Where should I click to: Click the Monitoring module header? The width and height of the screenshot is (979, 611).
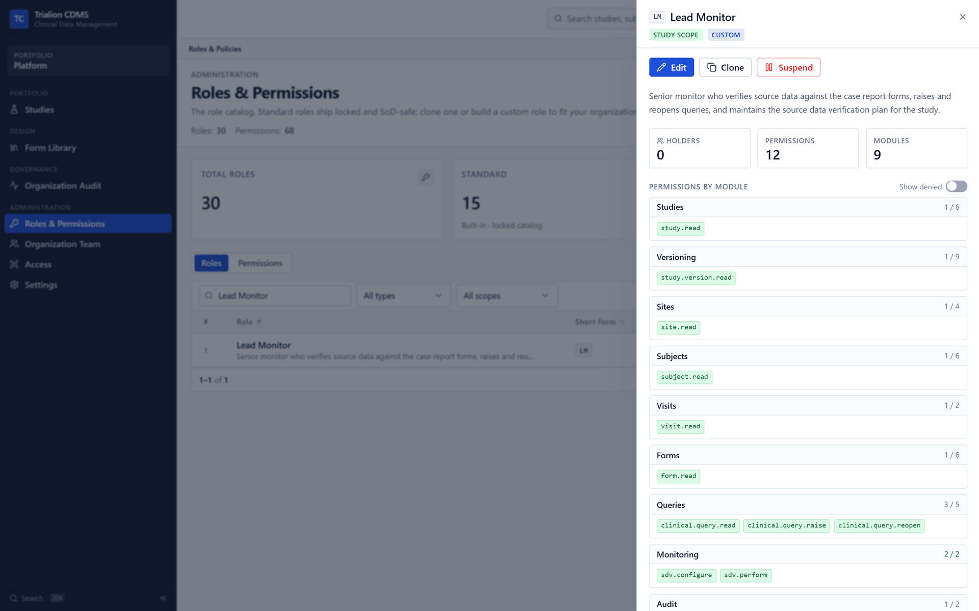pyautogui.click(x=808, y=554)
